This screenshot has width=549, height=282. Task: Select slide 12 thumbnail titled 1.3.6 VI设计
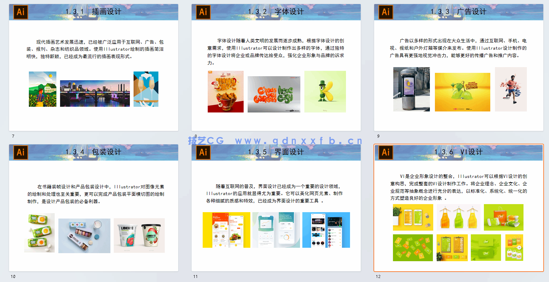point(459,208)
